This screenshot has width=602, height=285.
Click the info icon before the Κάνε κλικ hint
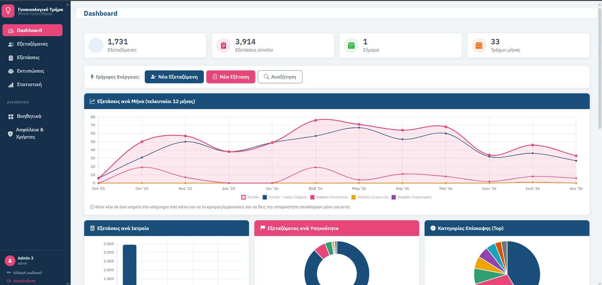pyautogui.click(x=92, y=207)
